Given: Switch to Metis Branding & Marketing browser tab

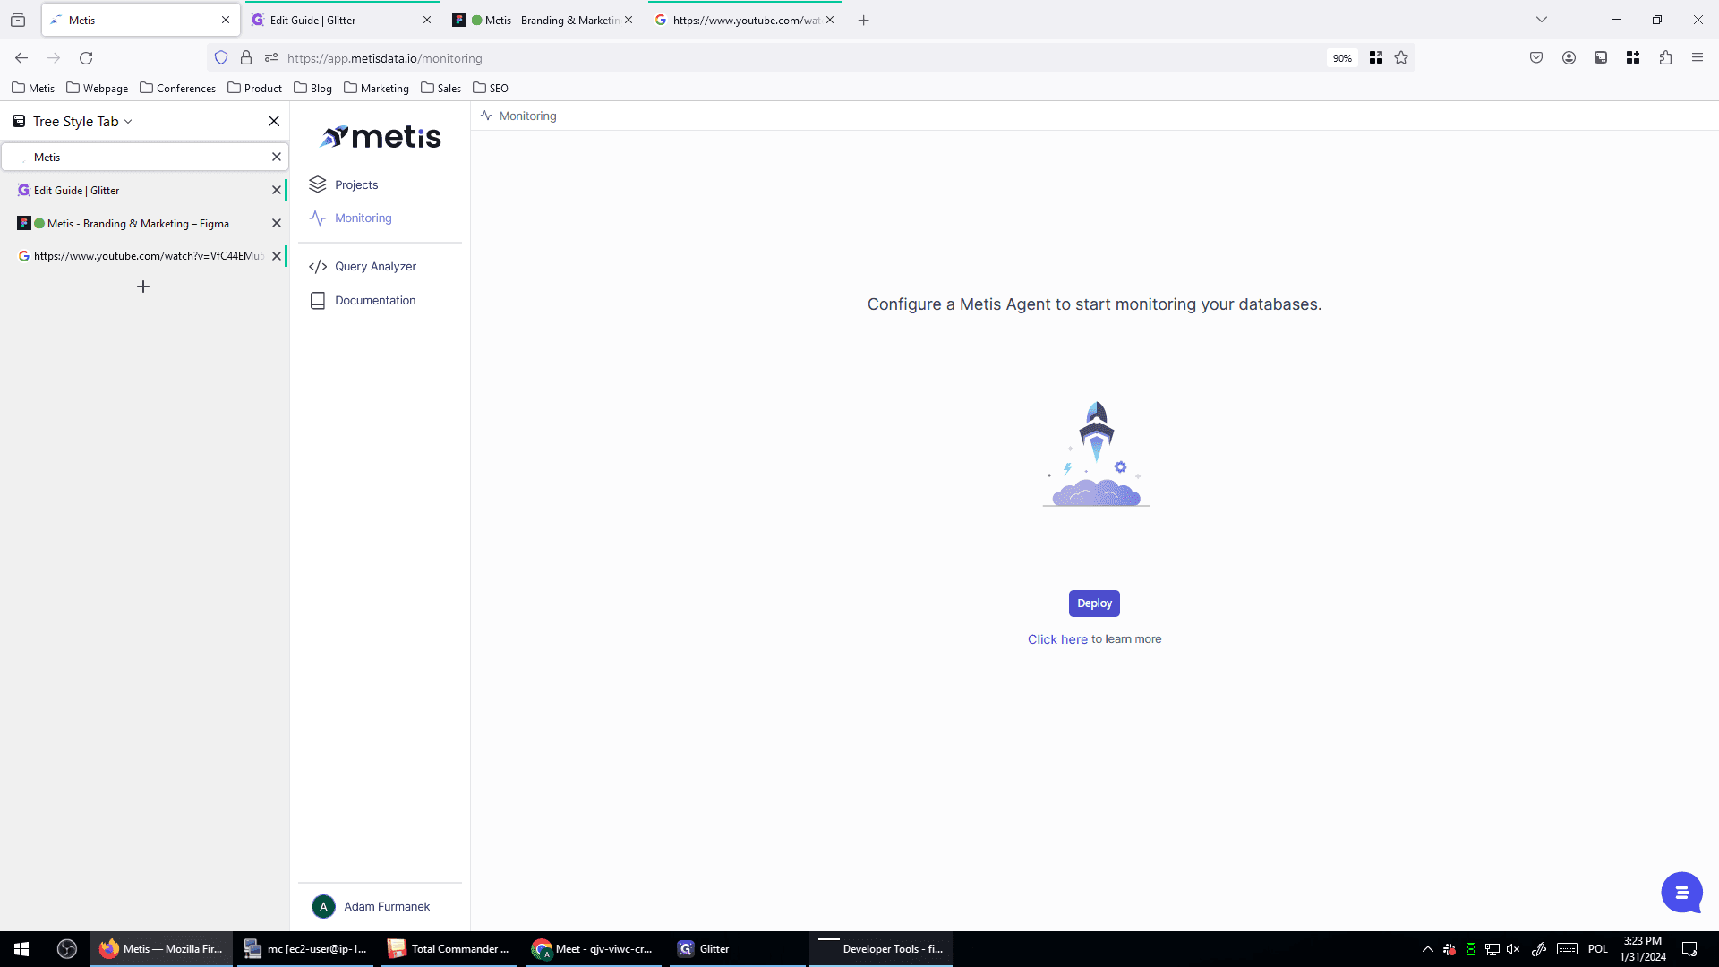Looking at the screenshot, I should pyautogui.click(x=543, y=20).
